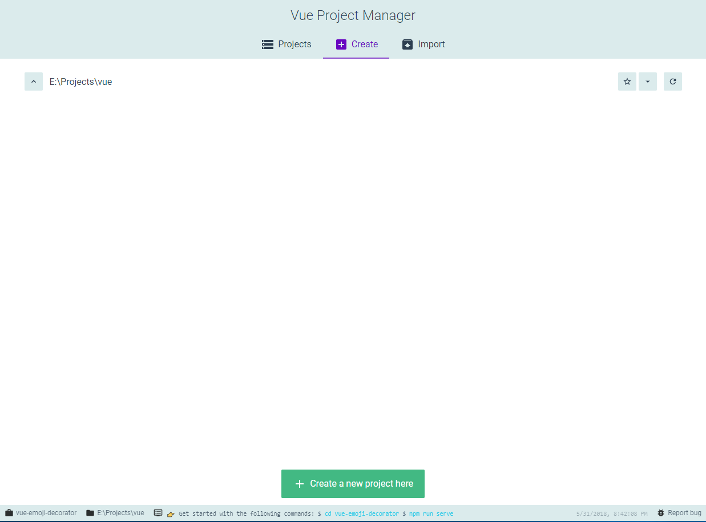This screenshot has width=706, height=522.
Task: Switch to the Import tab
Action: [x=423, y=44]
